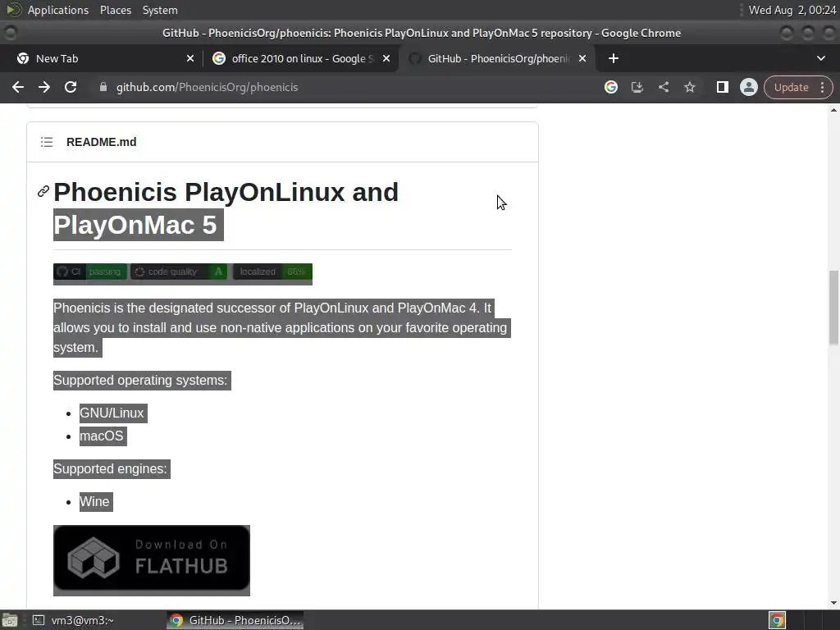The width and height of the screenshot is (840, 630).
Task: Click the Chrome icon in system tray
Action: (x=777, y=620)
